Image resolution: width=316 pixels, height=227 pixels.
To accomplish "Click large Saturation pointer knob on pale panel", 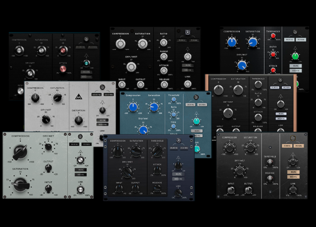I will pyautogui.click(x=20, y=185).
